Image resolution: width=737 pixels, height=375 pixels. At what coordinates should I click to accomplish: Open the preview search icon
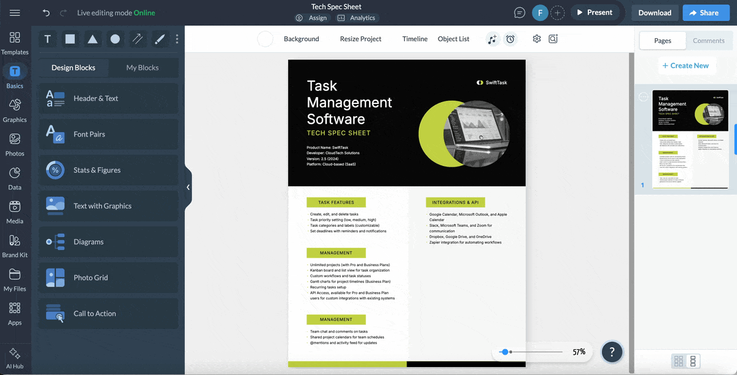click(553, 39)
